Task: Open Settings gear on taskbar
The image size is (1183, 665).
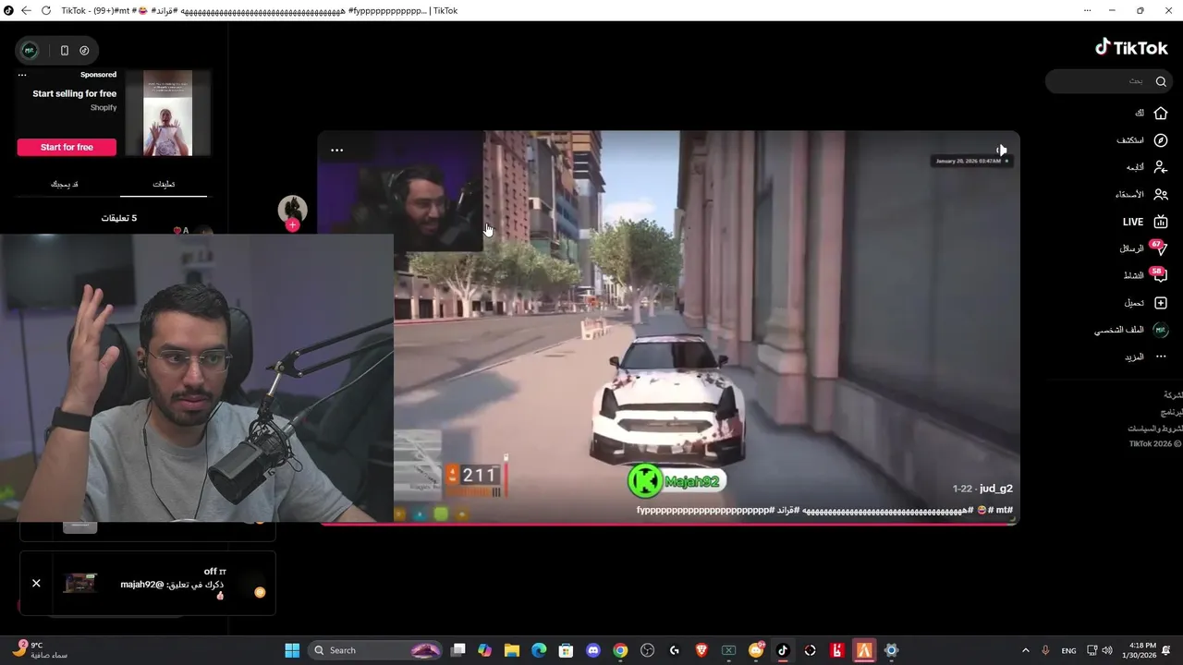Action: [x=891, y=650]
